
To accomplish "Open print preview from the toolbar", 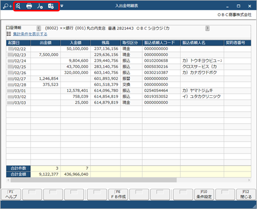I will click(x=18, y=6).
